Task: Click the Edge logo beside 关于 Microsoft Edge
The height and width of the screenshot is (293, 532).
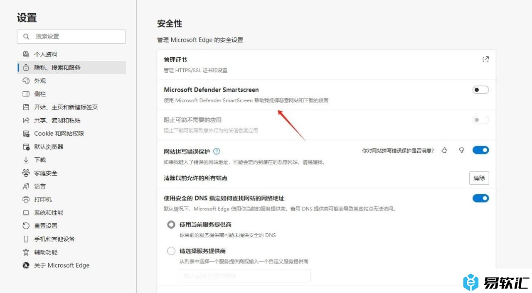Action: click(x=26, y=266)
